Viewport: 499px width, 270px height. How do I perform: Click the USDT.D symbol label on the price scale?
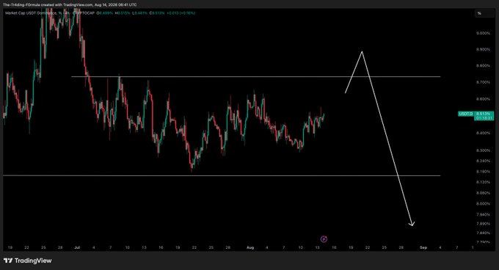click(465, 114)
